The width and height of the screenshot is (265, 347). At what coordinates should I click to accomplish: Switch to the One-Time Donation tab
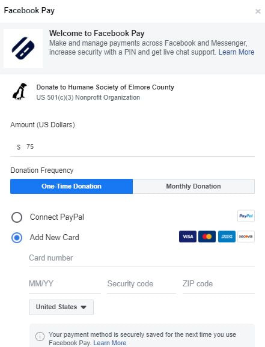click(x=72, y=186)
